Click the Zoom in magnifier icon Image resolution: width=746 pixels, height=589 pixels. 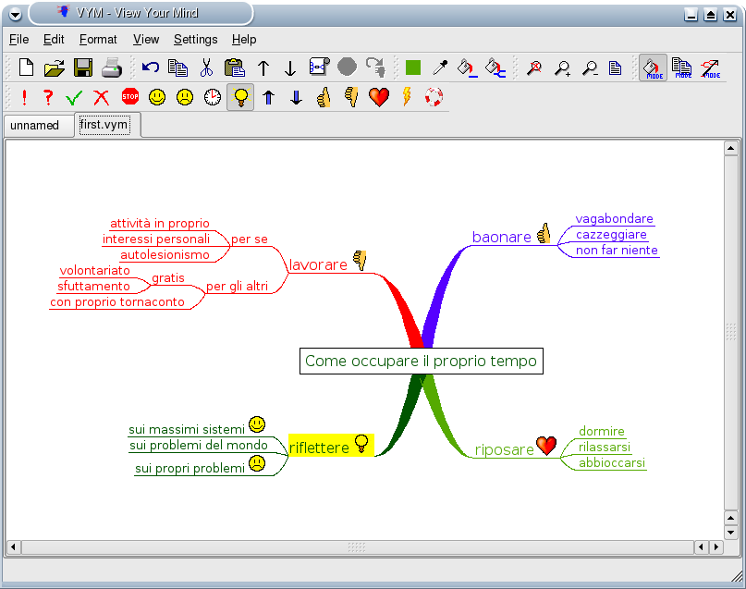(x=562, y=67)
